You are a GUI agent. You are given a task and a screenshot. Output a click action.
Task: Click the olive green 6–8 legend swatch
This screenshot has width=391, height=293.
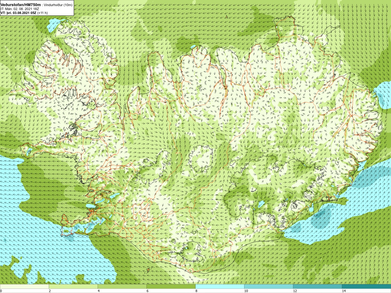(x=171, y=287)
